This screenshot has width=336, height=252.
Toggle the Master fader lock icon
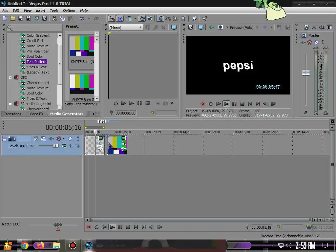(x=306, y=113)
